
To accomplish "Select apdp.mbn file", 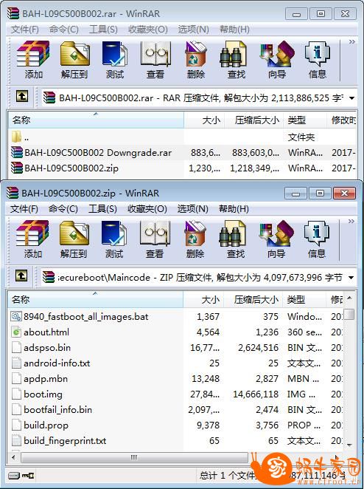I will pos(176,379).
